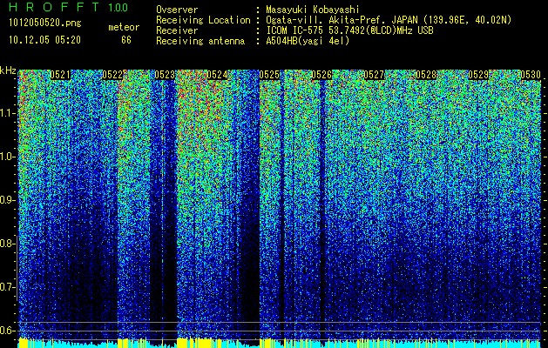Click the receiving location Ogata-vill. text
548x348 pixels.
pyautogui.click(x=389, y=20)
